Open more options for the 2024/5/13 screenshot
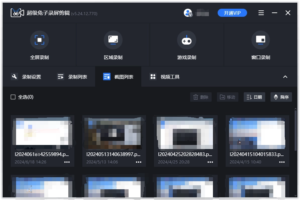This screenshot has width=300, height=200. (139, 162)
